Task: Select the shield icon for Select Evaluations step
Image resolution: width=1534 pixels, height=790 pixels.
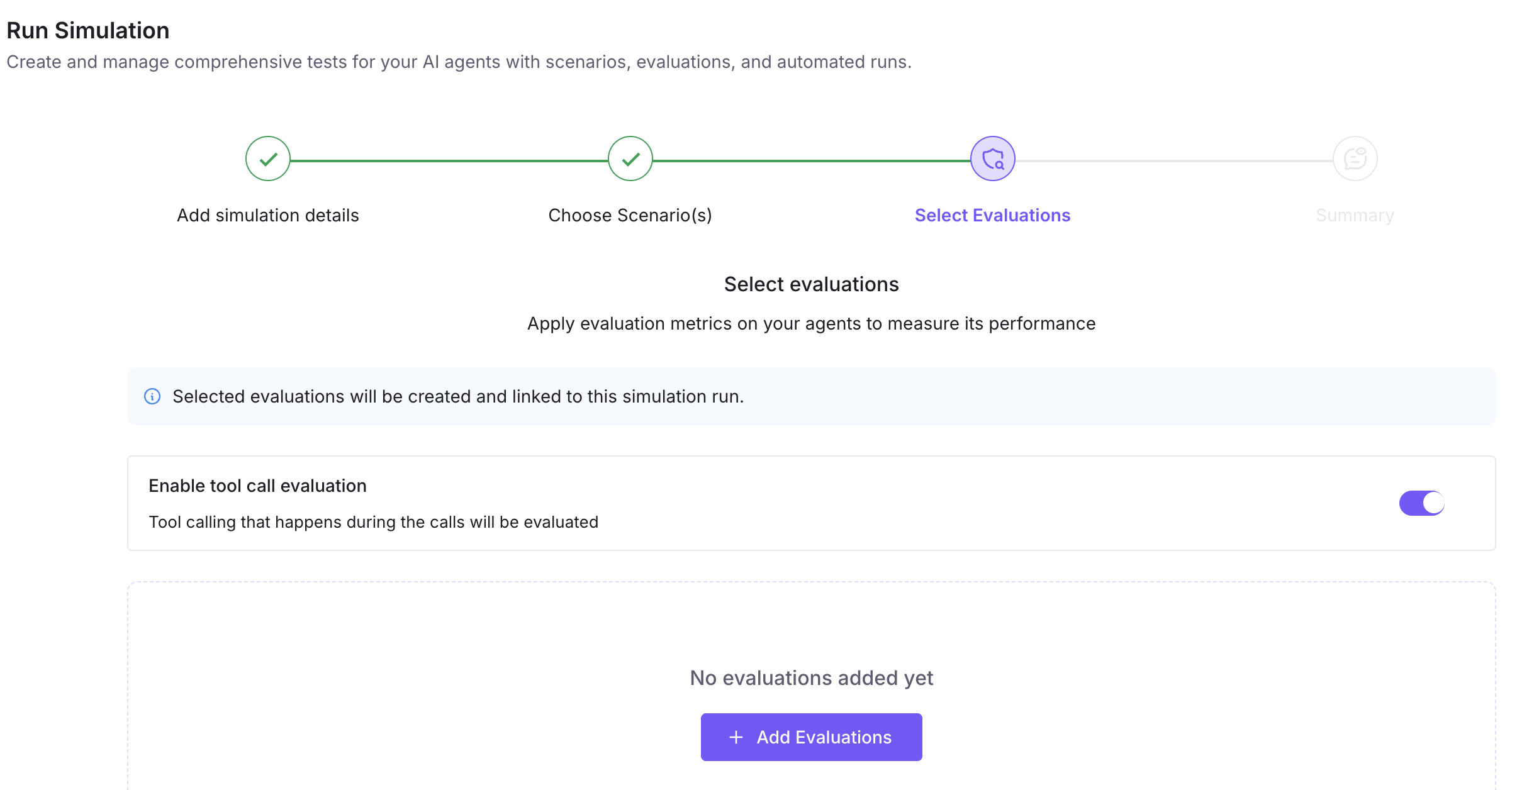Action: 992,159
